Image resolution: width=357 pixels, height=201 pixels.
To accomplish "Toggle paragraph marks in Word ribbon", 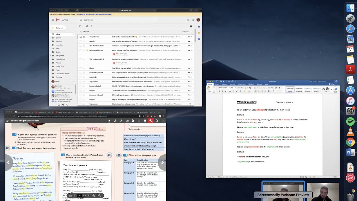I will pos(279,88).
